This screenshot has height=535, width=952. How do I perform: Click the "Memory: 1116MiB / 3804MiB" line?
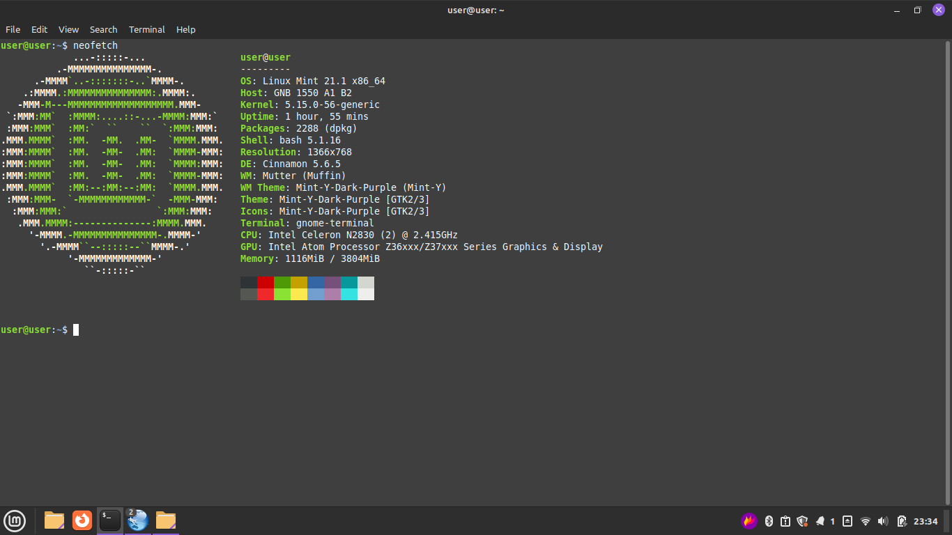(310, 258)
